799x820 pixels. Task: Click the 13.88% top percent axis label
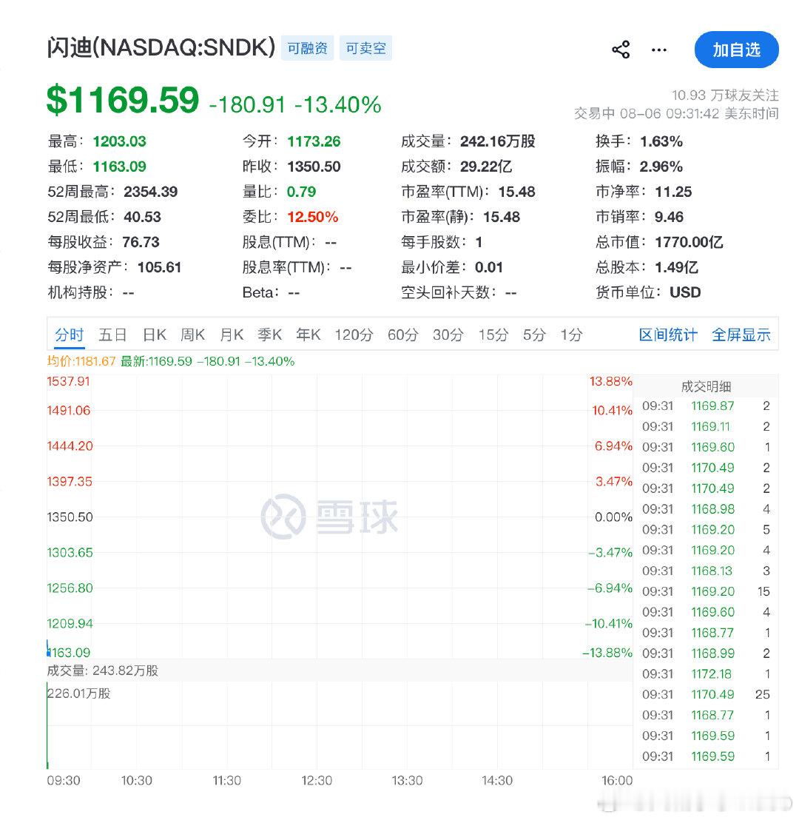click(611, 381)
